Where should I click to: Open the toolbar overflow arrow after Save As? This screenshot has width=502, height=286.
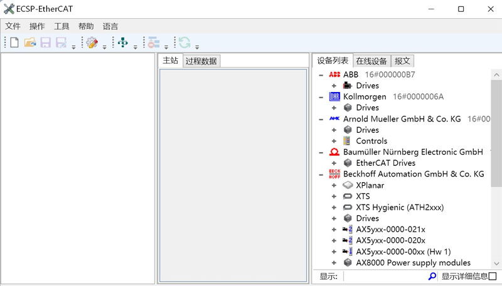[73, 47]
